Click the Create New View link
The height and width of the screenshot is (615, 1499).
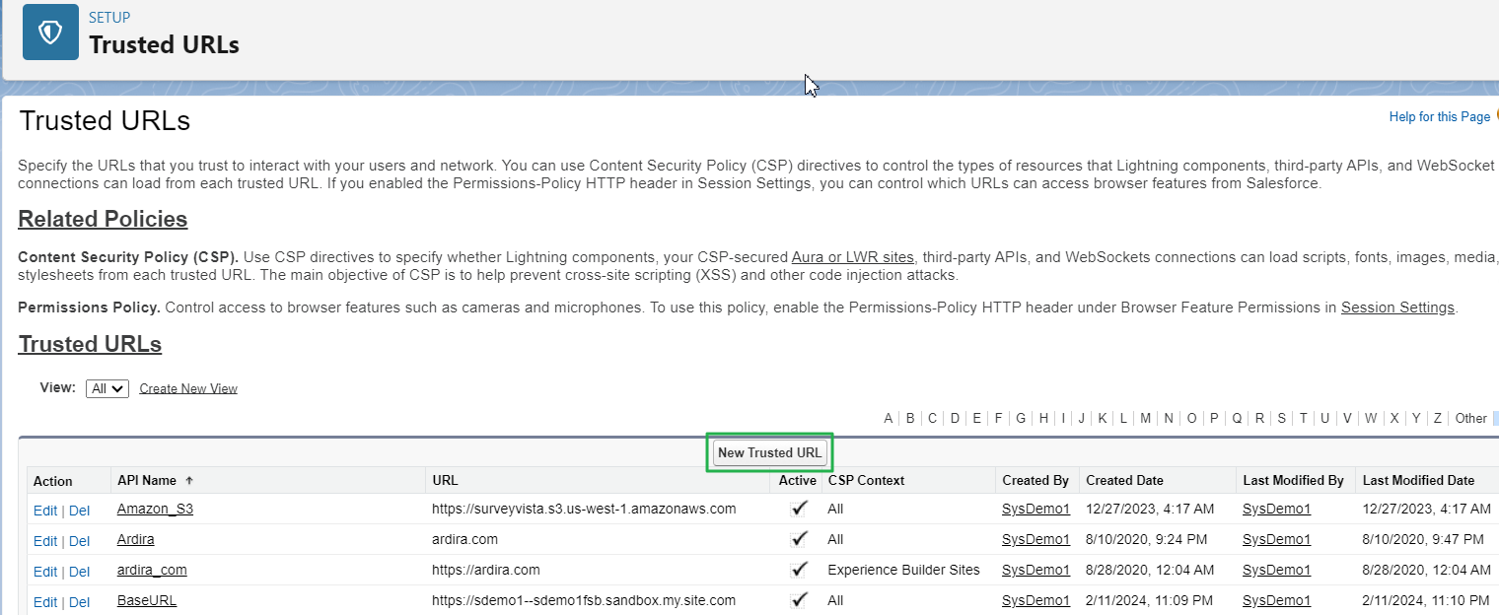(187, 387)
